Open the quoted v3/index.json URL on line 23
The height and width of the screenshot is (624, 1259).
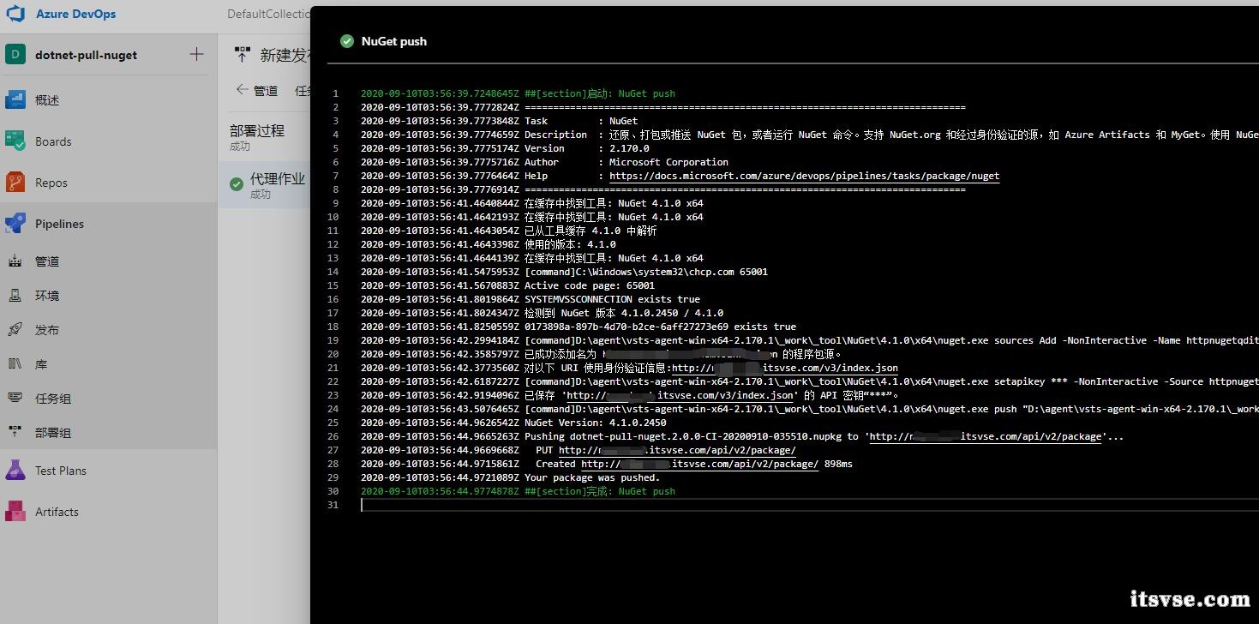pos(680,395)
